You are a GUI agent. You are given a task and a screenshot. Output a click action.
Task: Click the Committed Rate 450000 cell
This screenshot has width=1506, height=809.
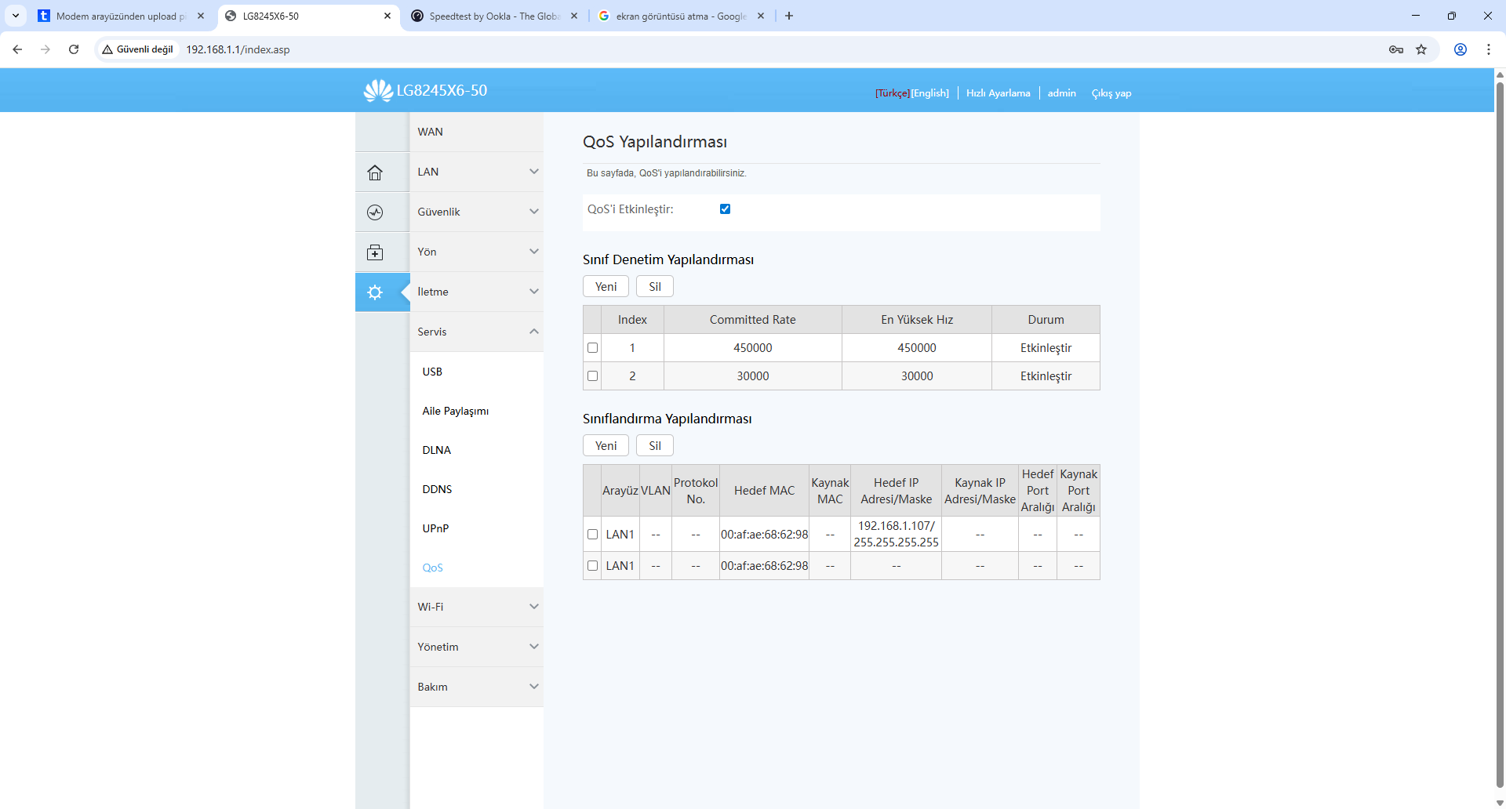click(753, 348)
